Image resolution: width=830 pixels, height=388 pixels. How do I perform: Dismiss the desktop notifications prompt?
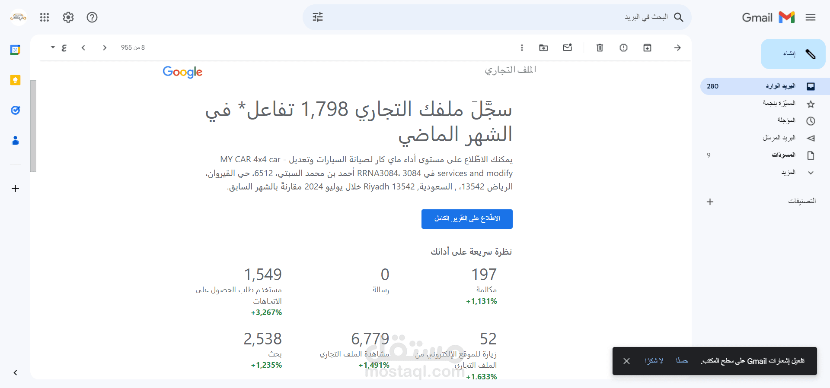coord(626,361)
